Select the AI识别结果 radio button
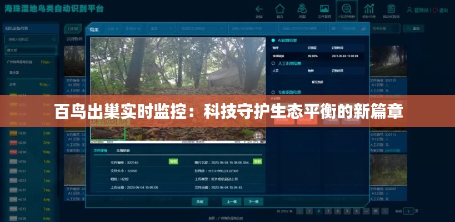This screenshot has height=222, width=455. [x=273, y=41]
